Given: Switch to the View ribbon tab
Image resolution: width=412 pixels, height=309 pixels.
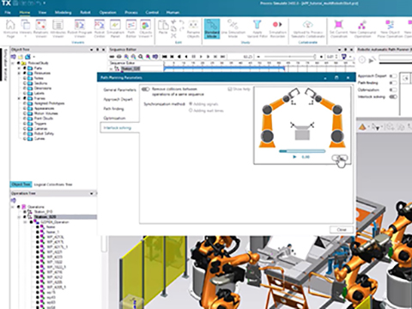Looking at the screenshot, I should click(42, 12).
